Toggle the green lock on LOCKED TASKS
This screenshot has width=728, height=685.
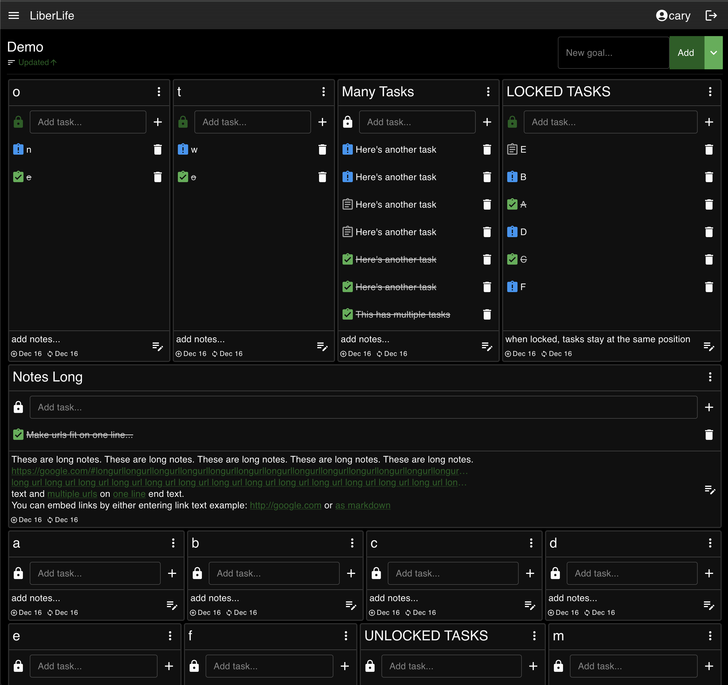tap(512, 122)
